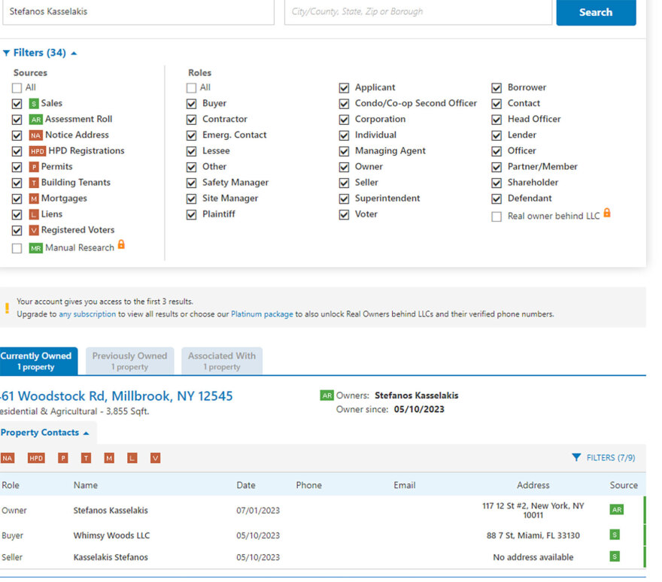Open the Associated With tab
Image resolution: width=662 pixels, height=582 pixels.
222,361
